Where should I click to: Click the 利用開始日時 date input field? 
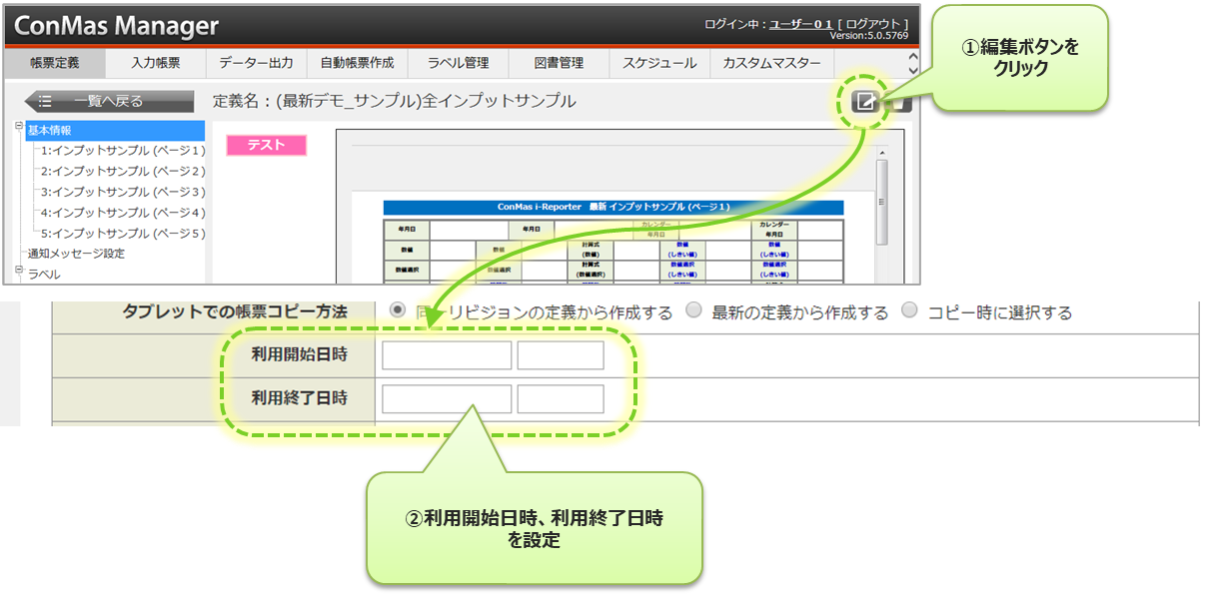[447, 355]
